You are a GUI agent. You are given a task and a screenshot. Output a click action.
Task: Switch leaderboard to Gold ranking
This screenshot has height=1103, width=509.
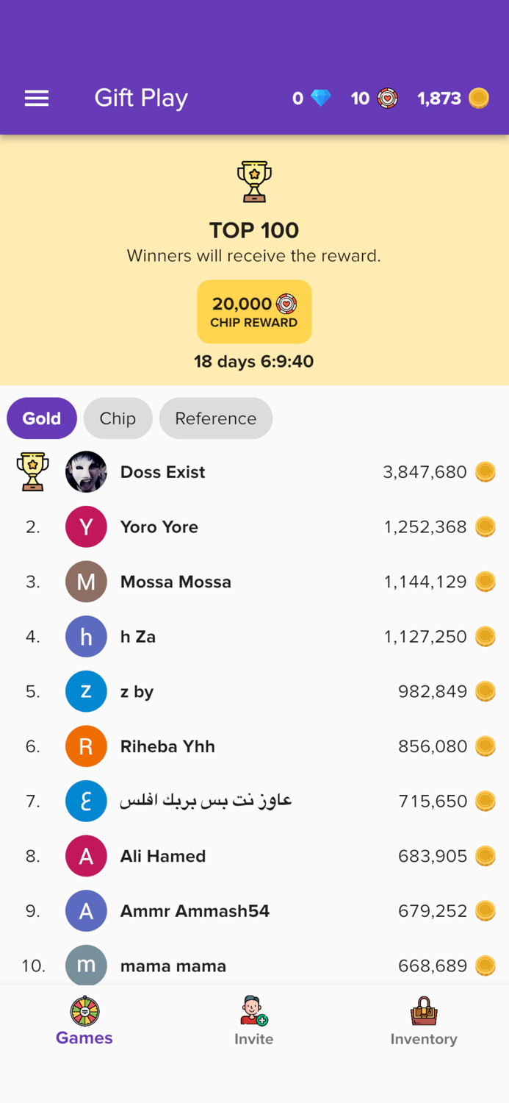[x=41, y=418]
